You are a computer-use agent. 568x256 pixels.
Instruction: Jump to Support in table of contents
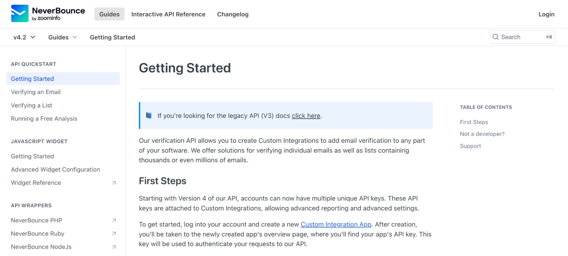click(x=471, y=146)
